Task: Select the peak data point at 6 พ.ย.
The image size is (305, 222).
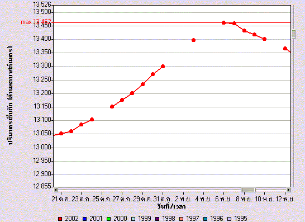Action: pyautogui.click(x=223, y=23)
